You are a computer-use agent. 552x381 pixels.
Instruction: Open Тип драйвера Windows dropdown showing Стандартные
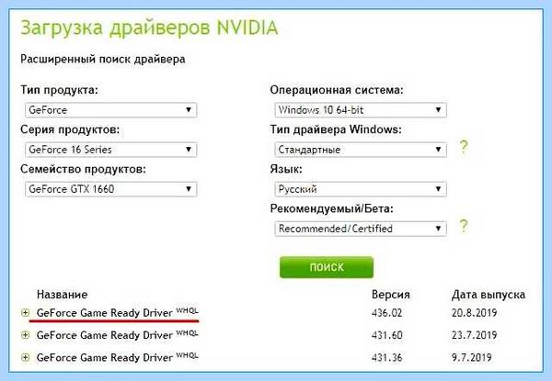pos(361,150)
